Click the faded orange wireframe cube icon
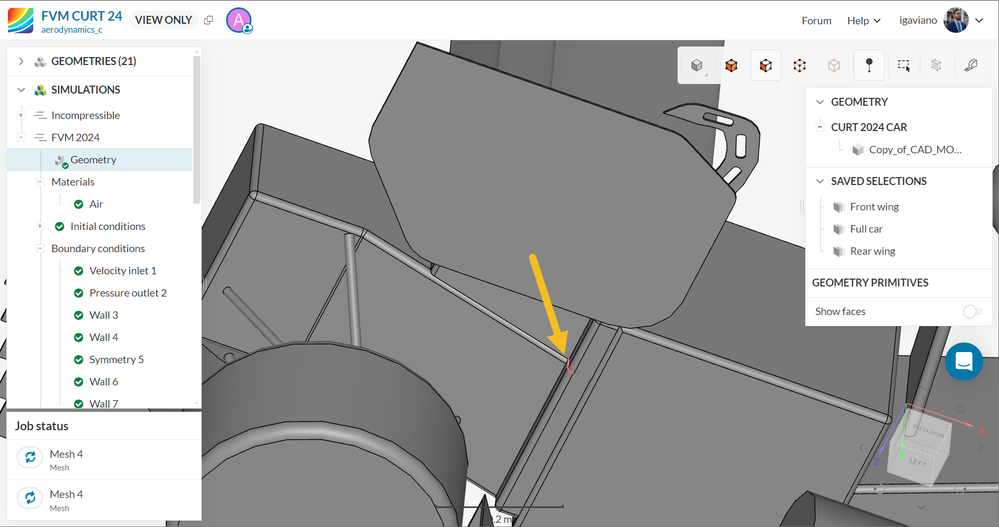Image resolution: width=999 pixels, height=527 pixels. pyautogui.click(x=834, y=66)
